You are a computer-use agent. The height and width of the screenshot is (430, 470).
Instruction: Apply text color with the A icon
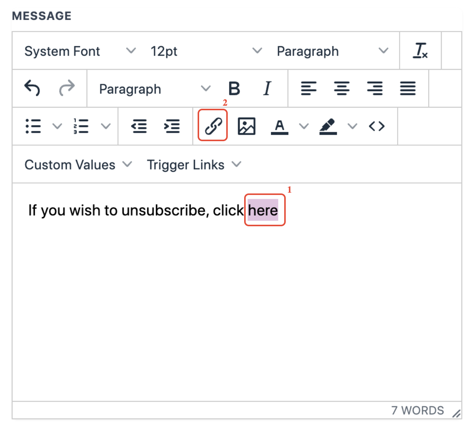point(280,126)
